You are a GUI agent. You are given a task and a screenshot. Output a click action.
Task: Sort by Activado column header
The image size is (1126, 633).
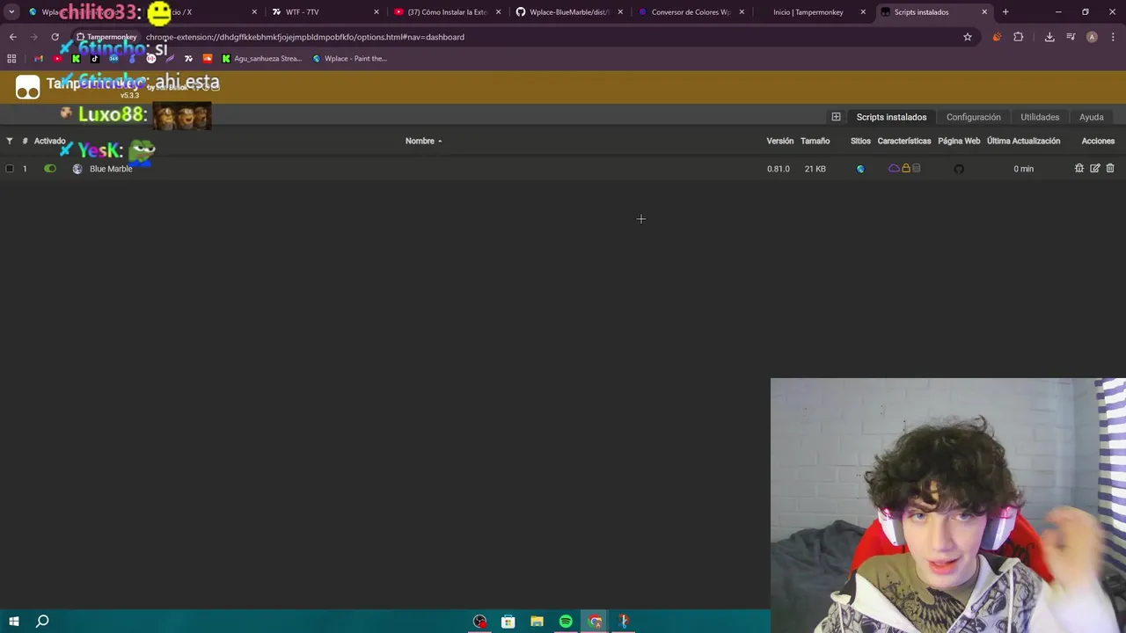49,141
